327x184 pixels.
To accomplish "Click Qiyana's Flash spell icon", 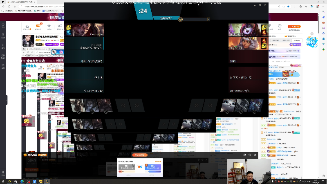I will (264, 46).
